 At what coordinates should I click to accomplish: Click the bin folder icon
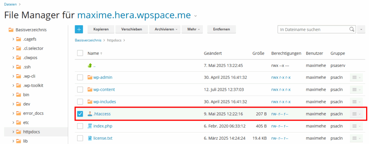(19, 95)
